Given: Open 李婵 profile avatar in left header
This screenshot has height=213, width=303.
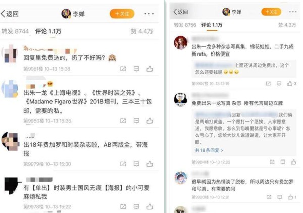Looking at the screenshot, I should pos(66,14).
